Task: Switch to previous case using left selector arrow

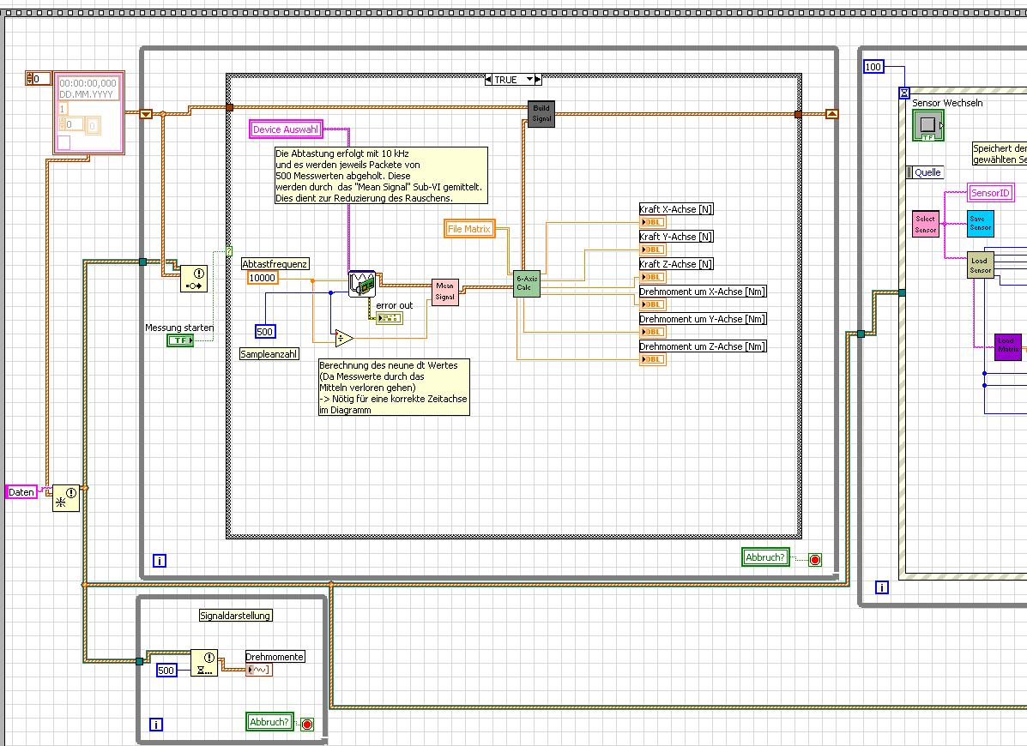Action: 488,80
